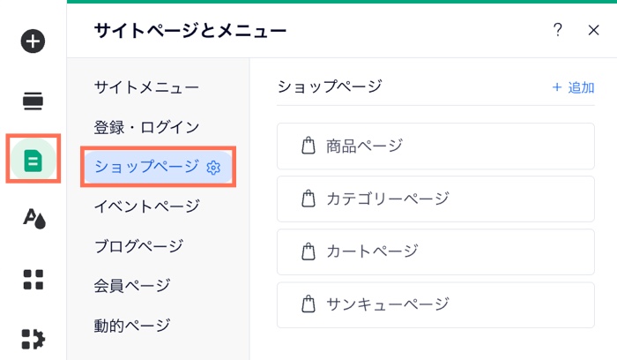Select the green Pages & Menu icon
Screen dimensions: 617x360
[x=33, y=161]
